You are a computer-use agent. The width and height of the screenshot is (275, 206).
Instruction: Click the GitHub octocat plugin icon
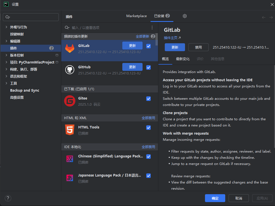pos(70,70)
